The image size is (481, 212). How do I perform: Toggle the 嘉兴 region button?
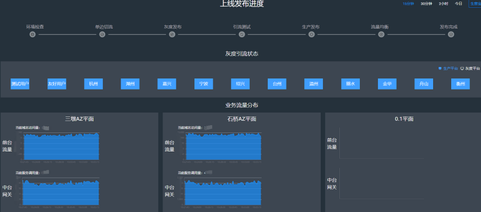click(x=167, y=84)
